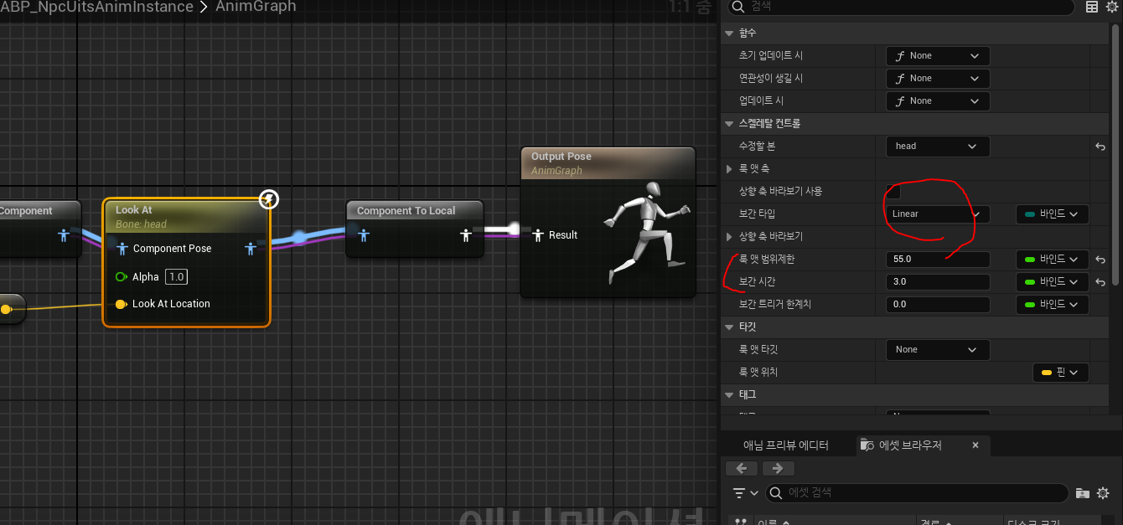The width and height of the screenshot is (1123, 525).
Task: Open the 업데이트 시 function dropdown
Action: coord(938,100)
